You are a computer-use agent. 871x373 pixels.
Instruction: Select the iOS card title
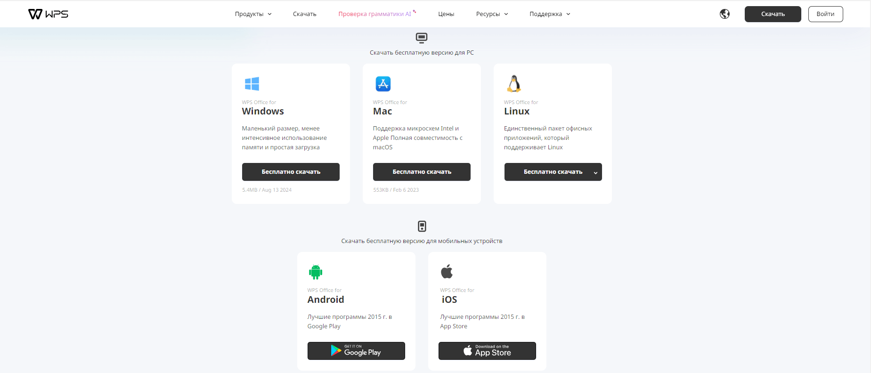(449, 300)
